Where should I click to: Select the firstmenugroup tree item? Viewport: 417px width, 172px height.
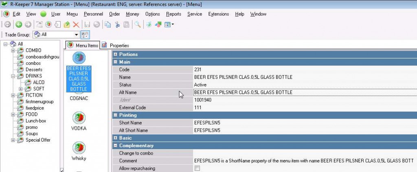[x=40, y=101]
